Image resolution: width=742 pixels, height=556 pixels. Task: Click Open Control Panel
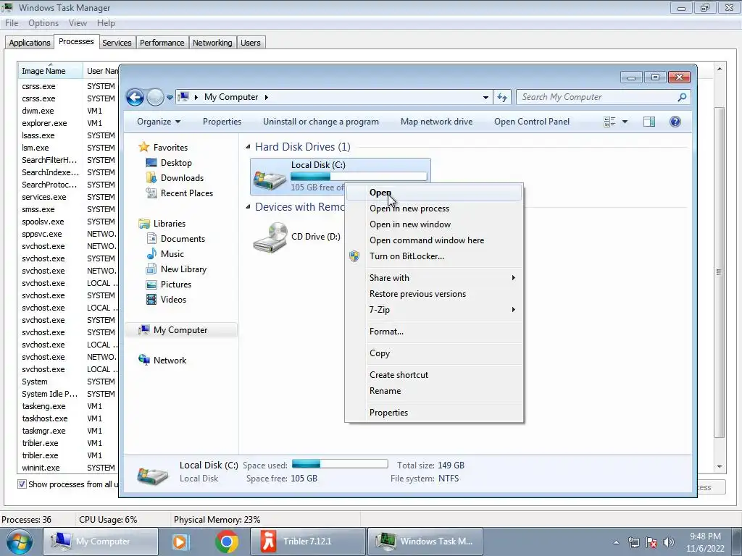(x=532, y=122)
